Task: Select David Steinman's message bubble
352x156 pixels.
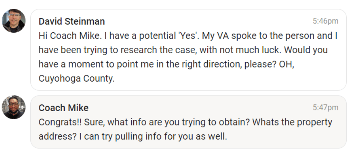Action: point(188,50)
